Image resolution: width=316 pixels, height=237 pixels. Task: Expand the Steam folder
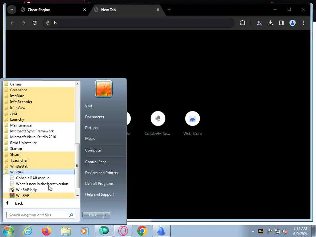39,154
